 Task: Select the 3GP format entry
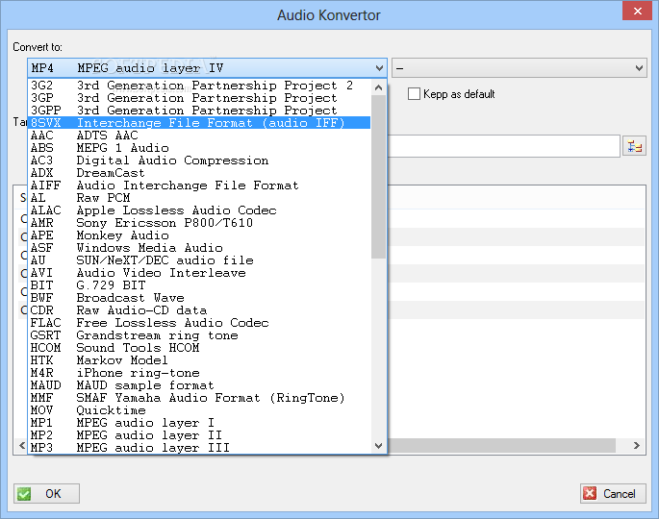(199, 98)
